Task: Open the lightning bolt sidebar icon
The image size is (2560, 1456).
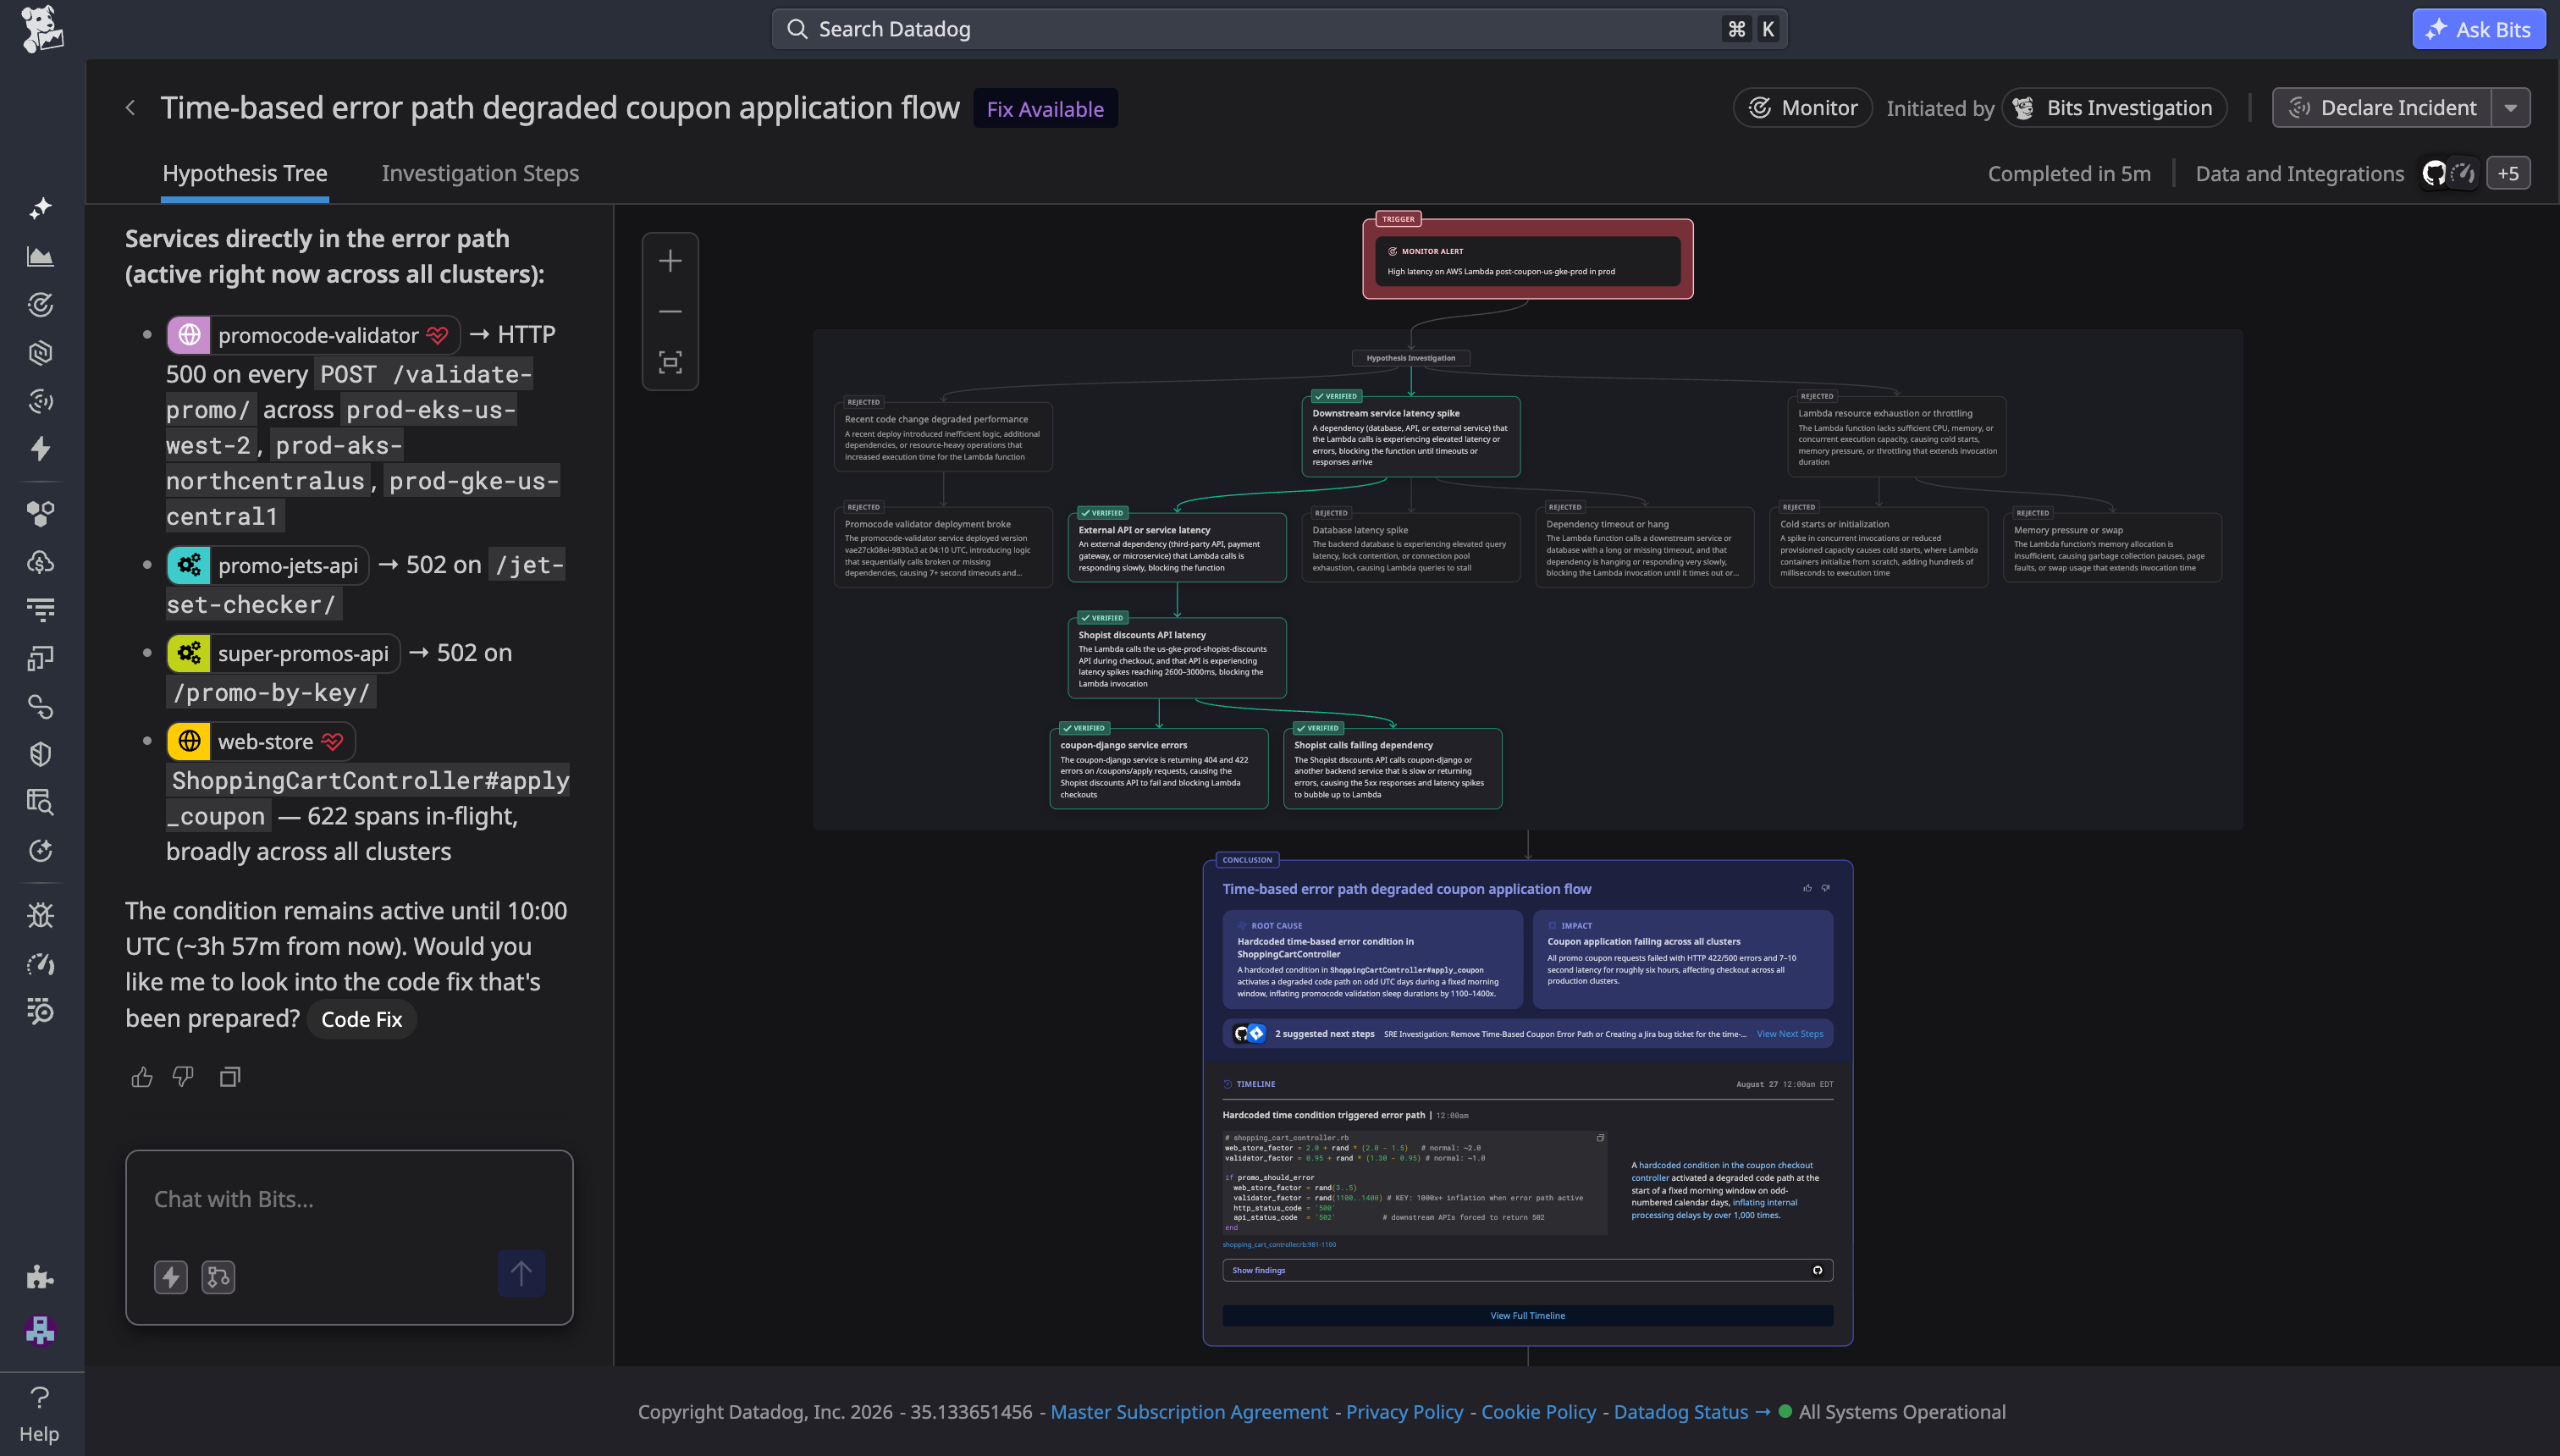Action: click(40, 449)
